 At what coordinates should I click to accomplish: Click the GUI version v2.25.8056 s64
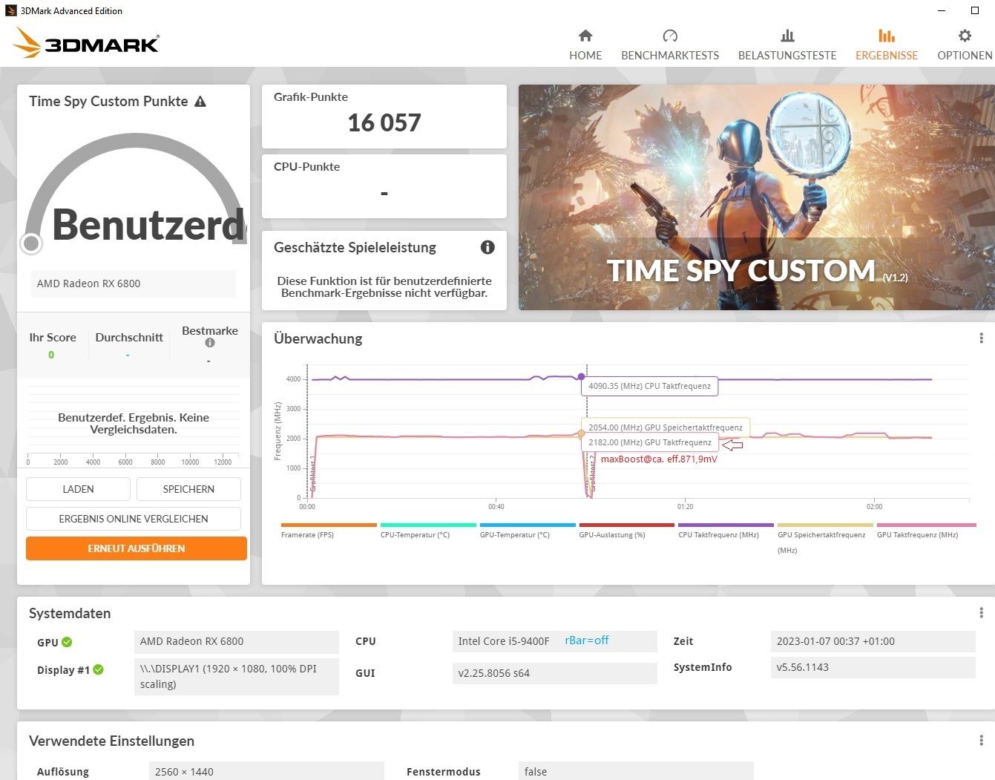555,673
